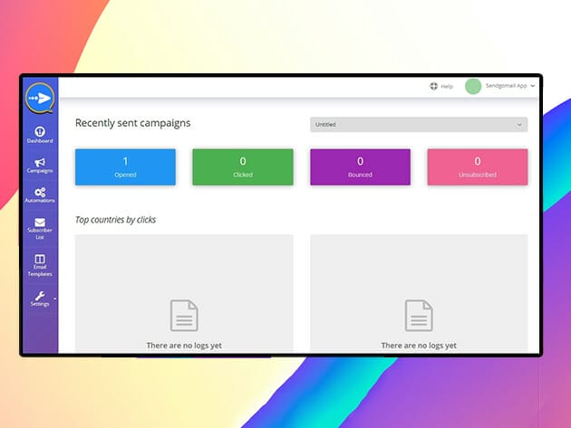Screen dimensions: 571x428
Task: Click the Settings wrench icon
Action: coord(39,296)
